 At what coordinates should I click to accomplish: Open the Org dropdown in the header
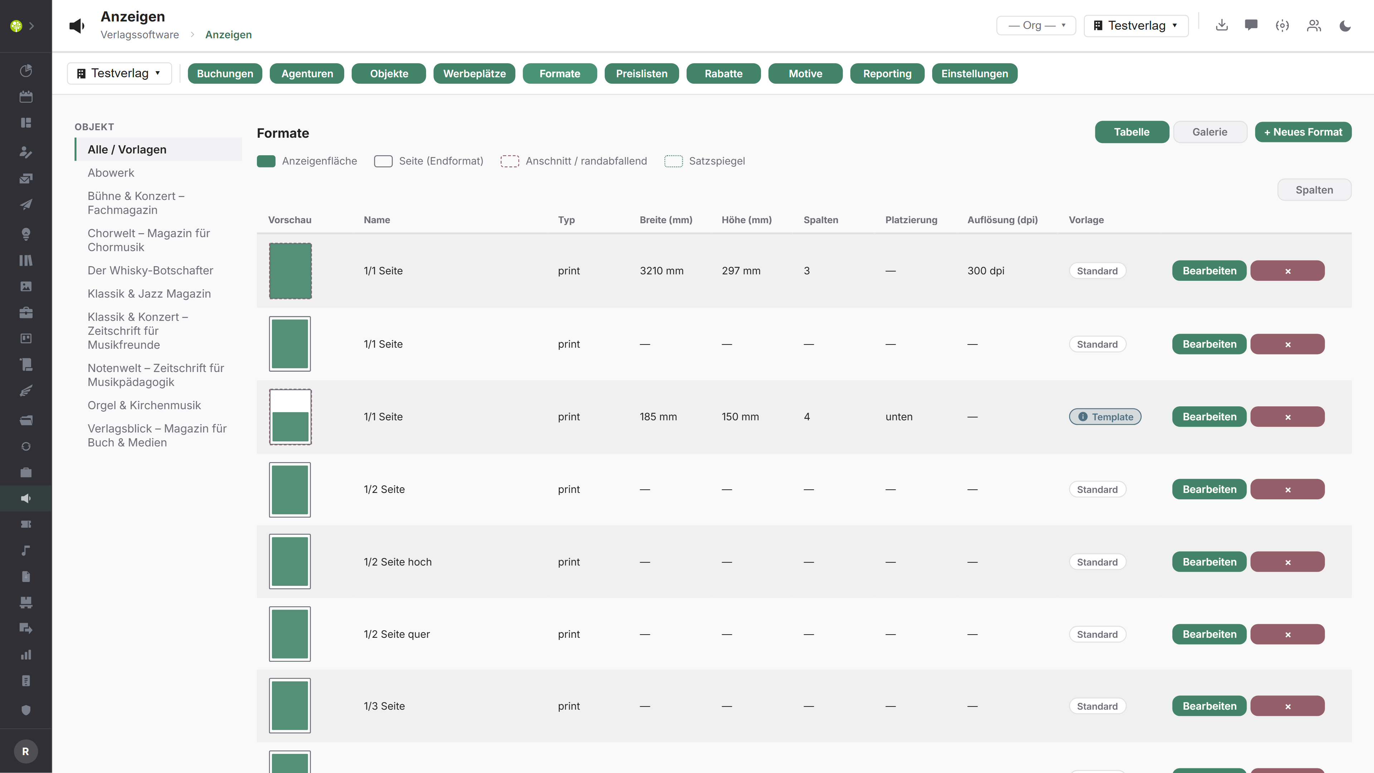click(1036, 26)
